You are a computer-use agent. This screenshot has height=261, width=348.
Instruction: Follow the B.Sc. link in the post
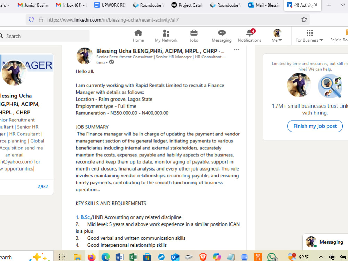click(x=86, y=217)
